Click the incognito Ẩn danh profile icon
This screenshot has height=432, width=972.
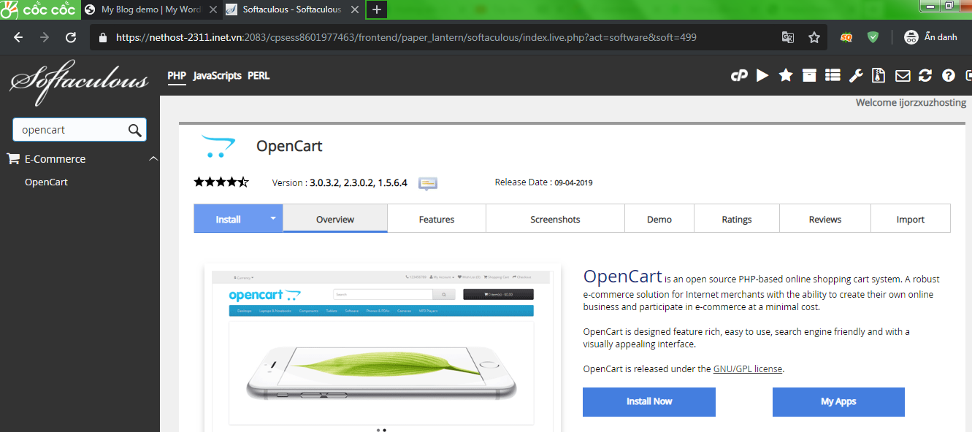coord(930,37)
